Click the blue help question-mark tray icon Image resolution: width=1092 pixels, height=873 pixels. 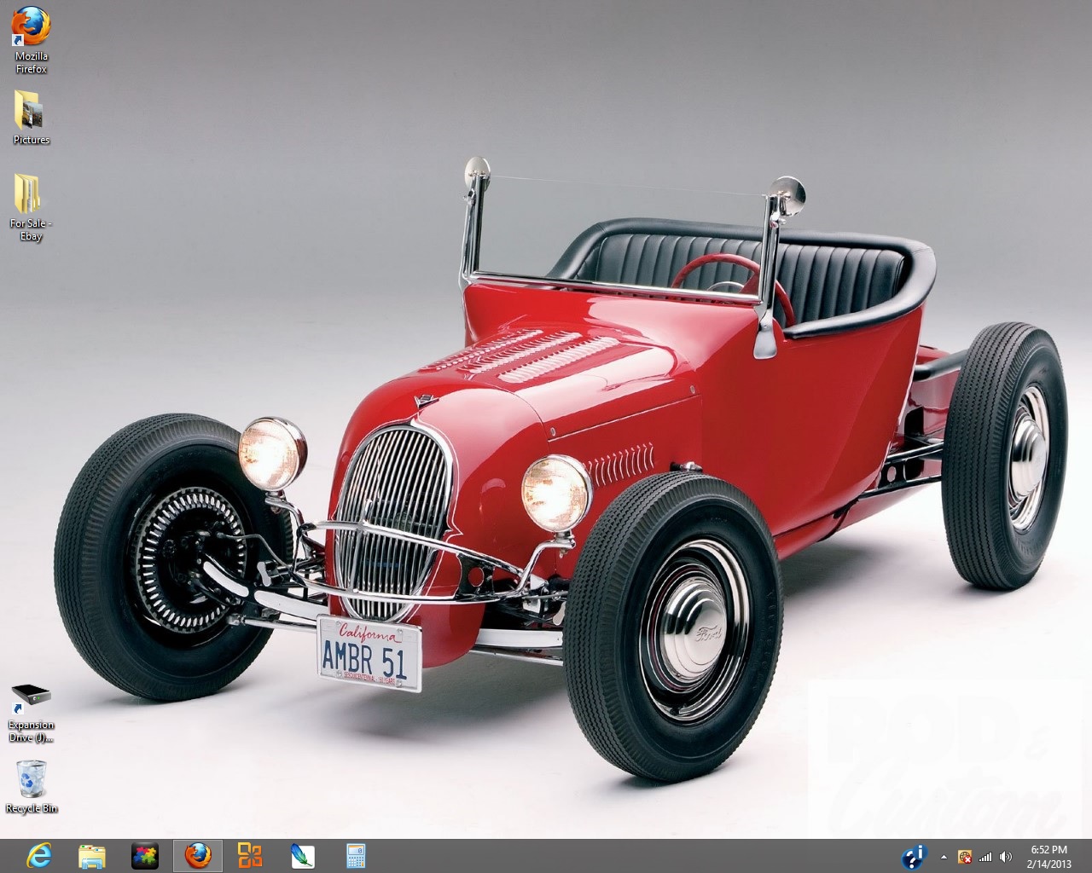pyautogui.click(x=915, y=855)
